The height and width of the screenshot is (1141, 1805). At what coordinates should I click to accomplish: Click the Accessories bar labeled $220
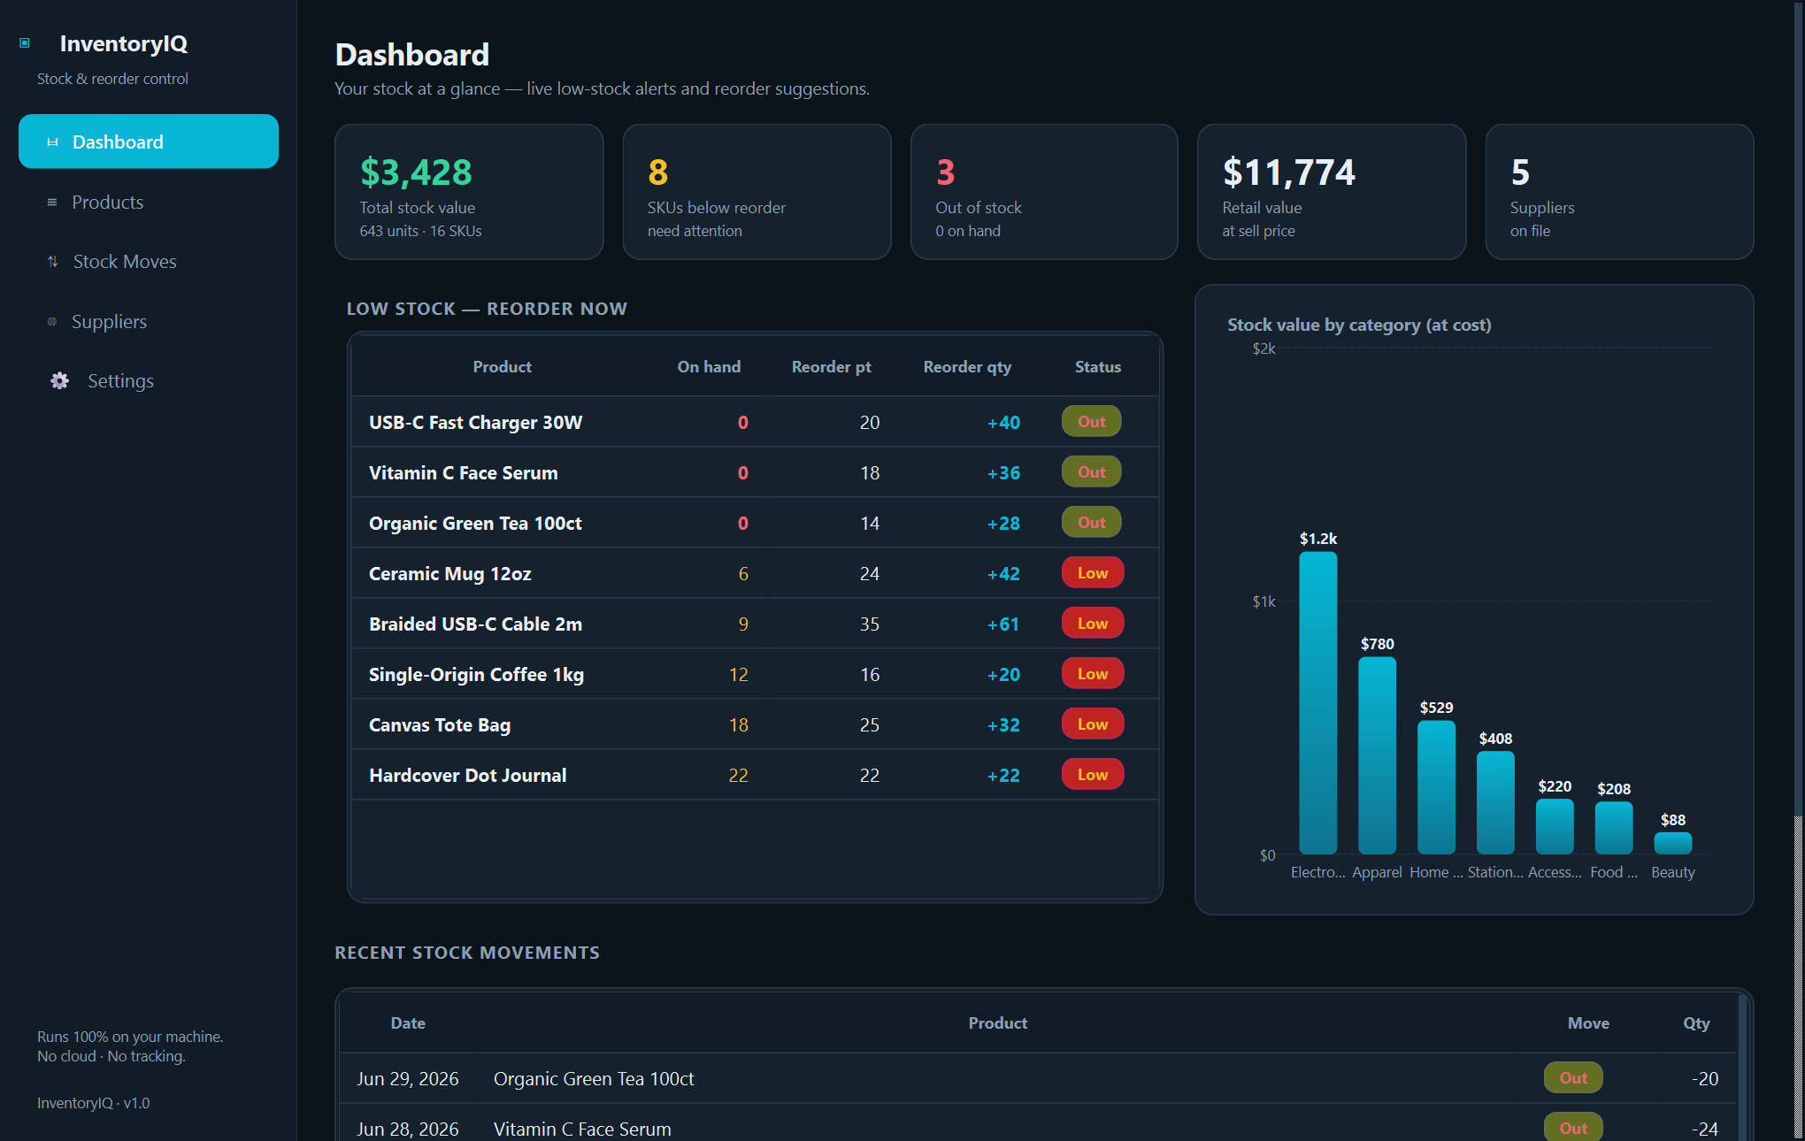1555,826
